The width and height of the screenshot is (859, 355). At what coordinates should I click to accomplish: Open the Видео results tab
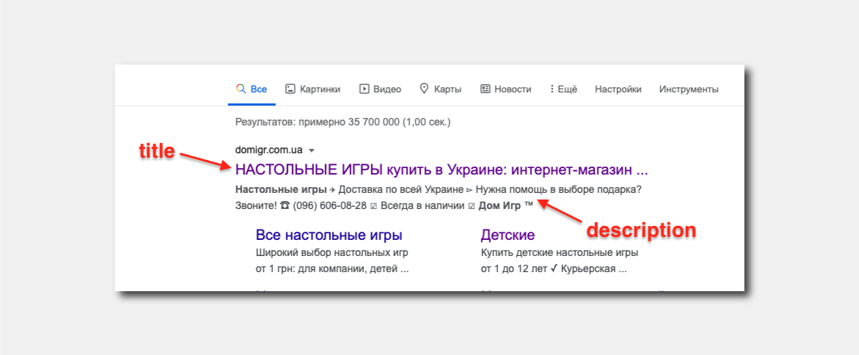pyautogui.click(x=380, y=89)
